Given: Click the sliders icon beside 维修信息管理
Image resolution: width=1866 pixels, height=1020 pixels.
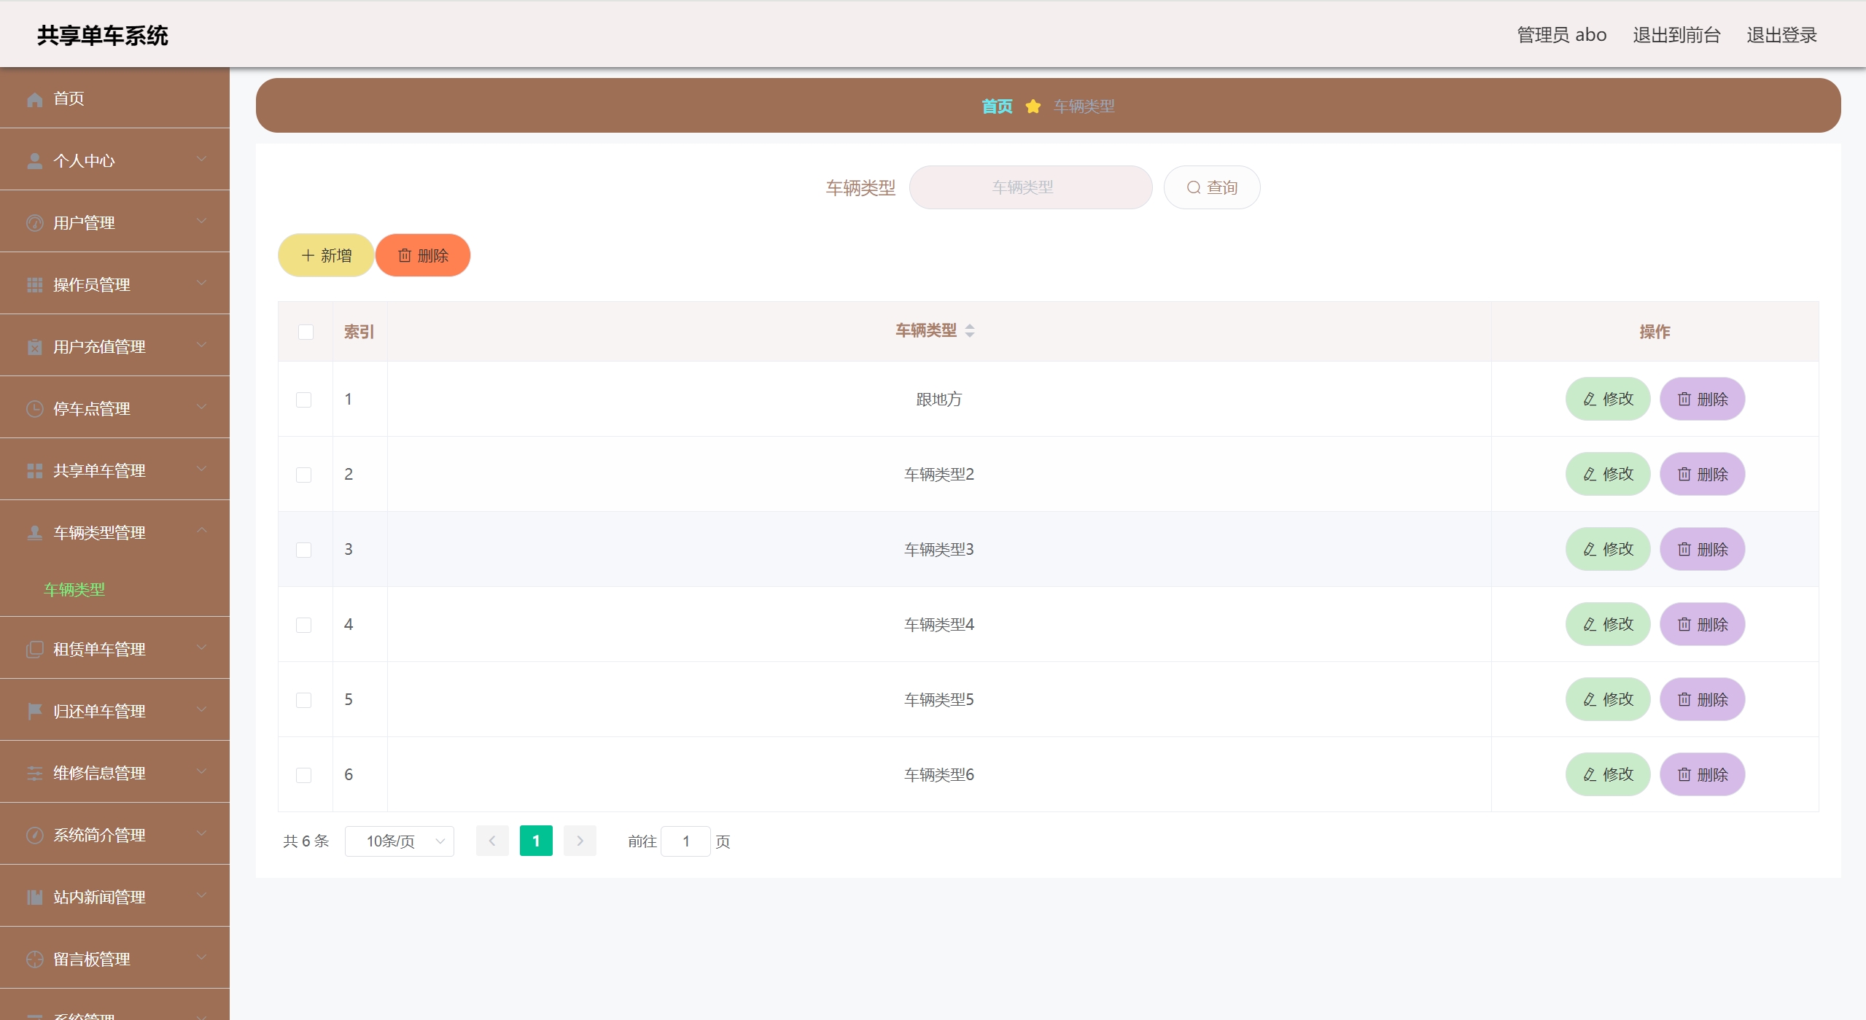Looking at the screenshot, I should [34, 773].
